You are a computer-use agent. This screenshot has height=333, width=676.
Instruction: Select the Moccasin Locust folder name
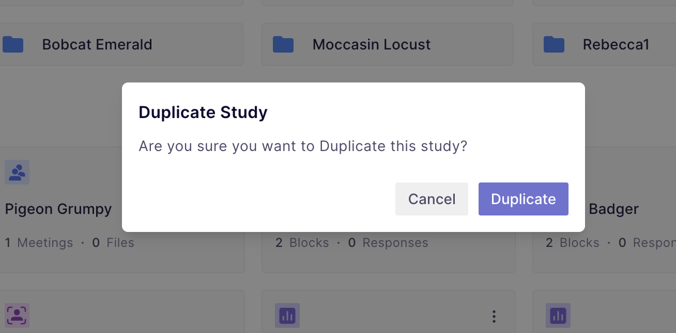coord(372,44)
